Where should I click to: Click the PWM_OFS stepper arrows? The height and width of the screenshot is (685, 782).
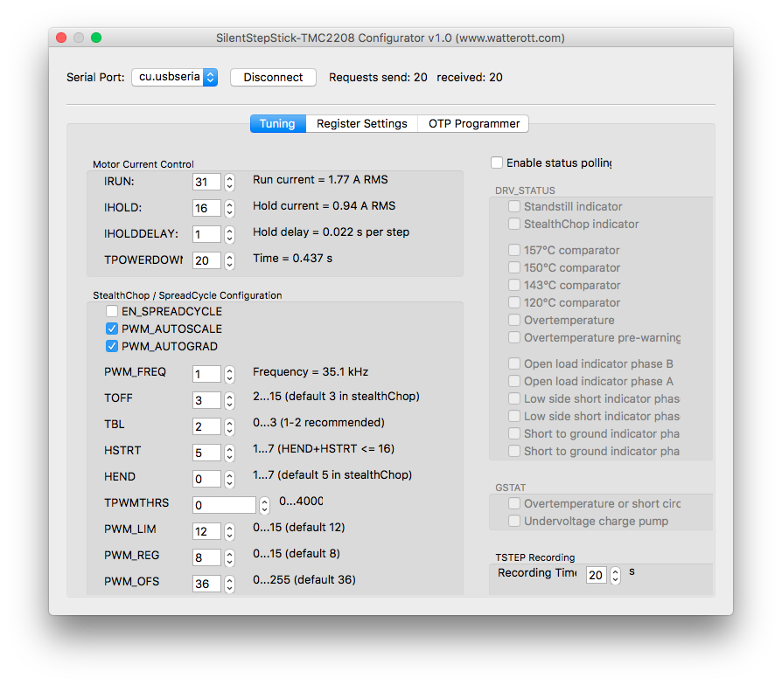[x=229, y=583]
